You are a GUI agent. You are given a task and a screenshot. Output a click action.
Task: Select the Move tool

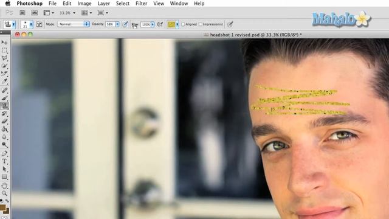tap(4, 43)
